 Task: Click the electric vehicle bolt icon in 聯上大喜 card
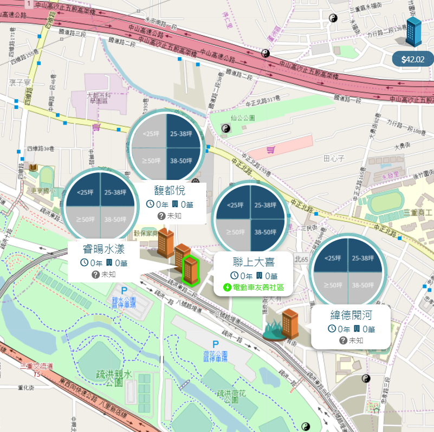[x=227, y=287]
